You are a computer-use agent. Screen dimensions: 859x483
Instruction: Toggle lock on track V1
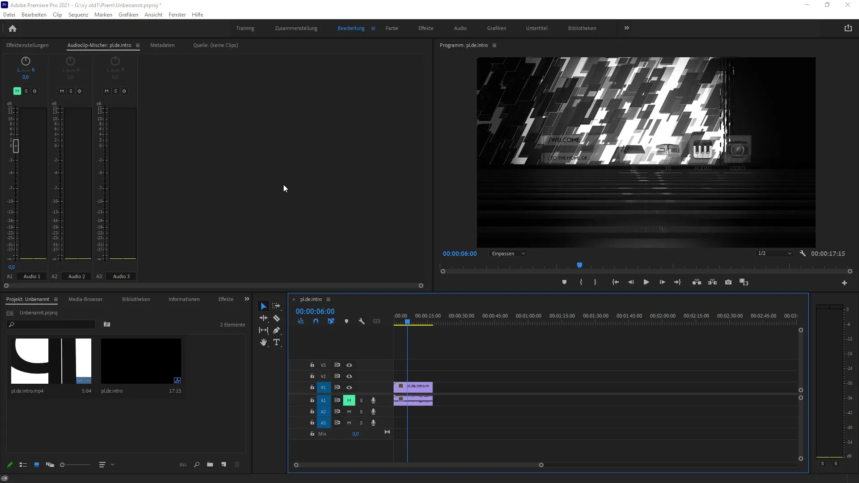point(312,387)
